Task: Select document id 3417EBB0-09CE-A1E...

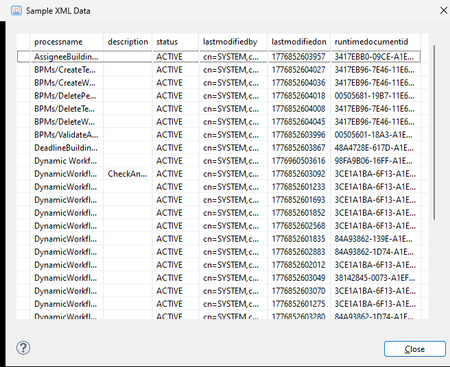Action: click(x=374, y=57)
